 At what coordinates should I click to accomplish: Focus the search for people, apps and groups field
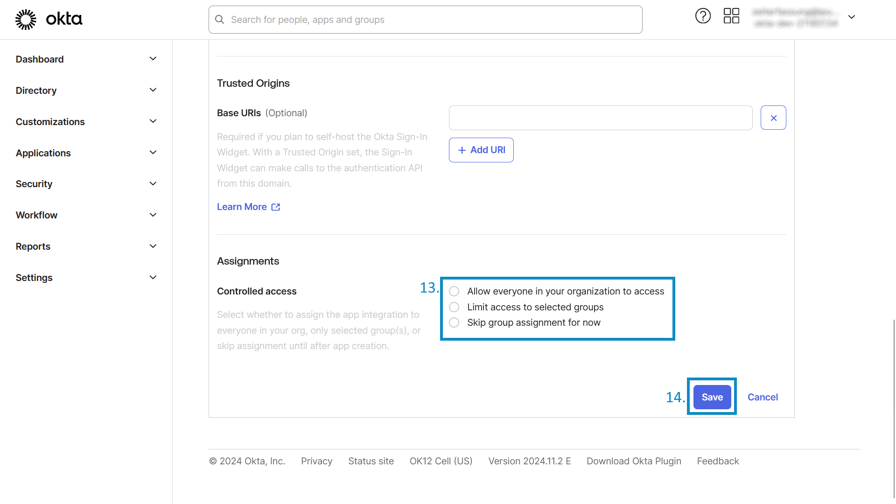pyautogui.click(x=426, y=20)
